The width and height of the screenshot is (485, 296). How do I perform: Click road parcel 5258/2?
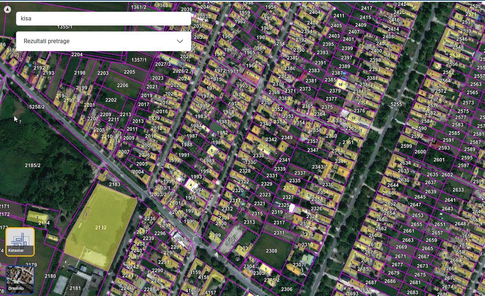pyautogui.click(x=37, y=107)
